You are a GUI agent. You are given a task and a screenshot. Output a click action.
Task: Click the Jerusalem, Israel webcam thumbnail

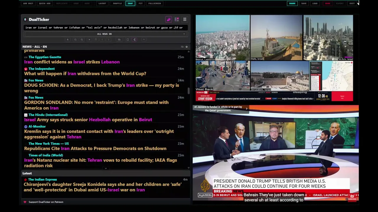click(280, 76)
